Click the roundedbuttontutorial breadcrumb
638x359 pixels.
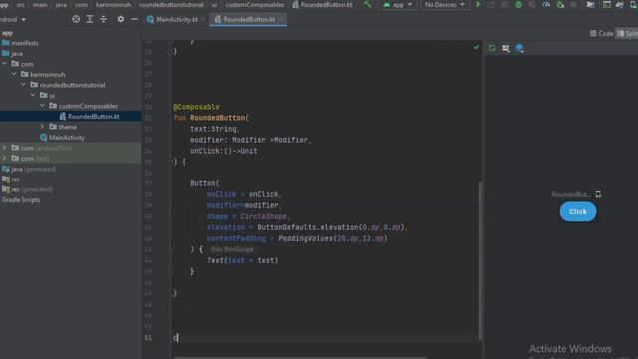170,5
